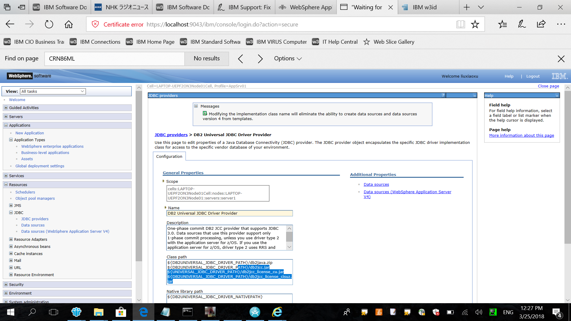Minimize the Help portlet
Image resolution: width=571 pixels, height=321 pixels.
click(x=557, y=95)
